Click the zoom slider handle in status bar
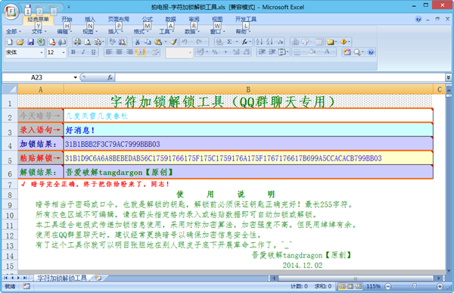Image resolution: width=454 pixels, height=293 pixels. (415, 286)
